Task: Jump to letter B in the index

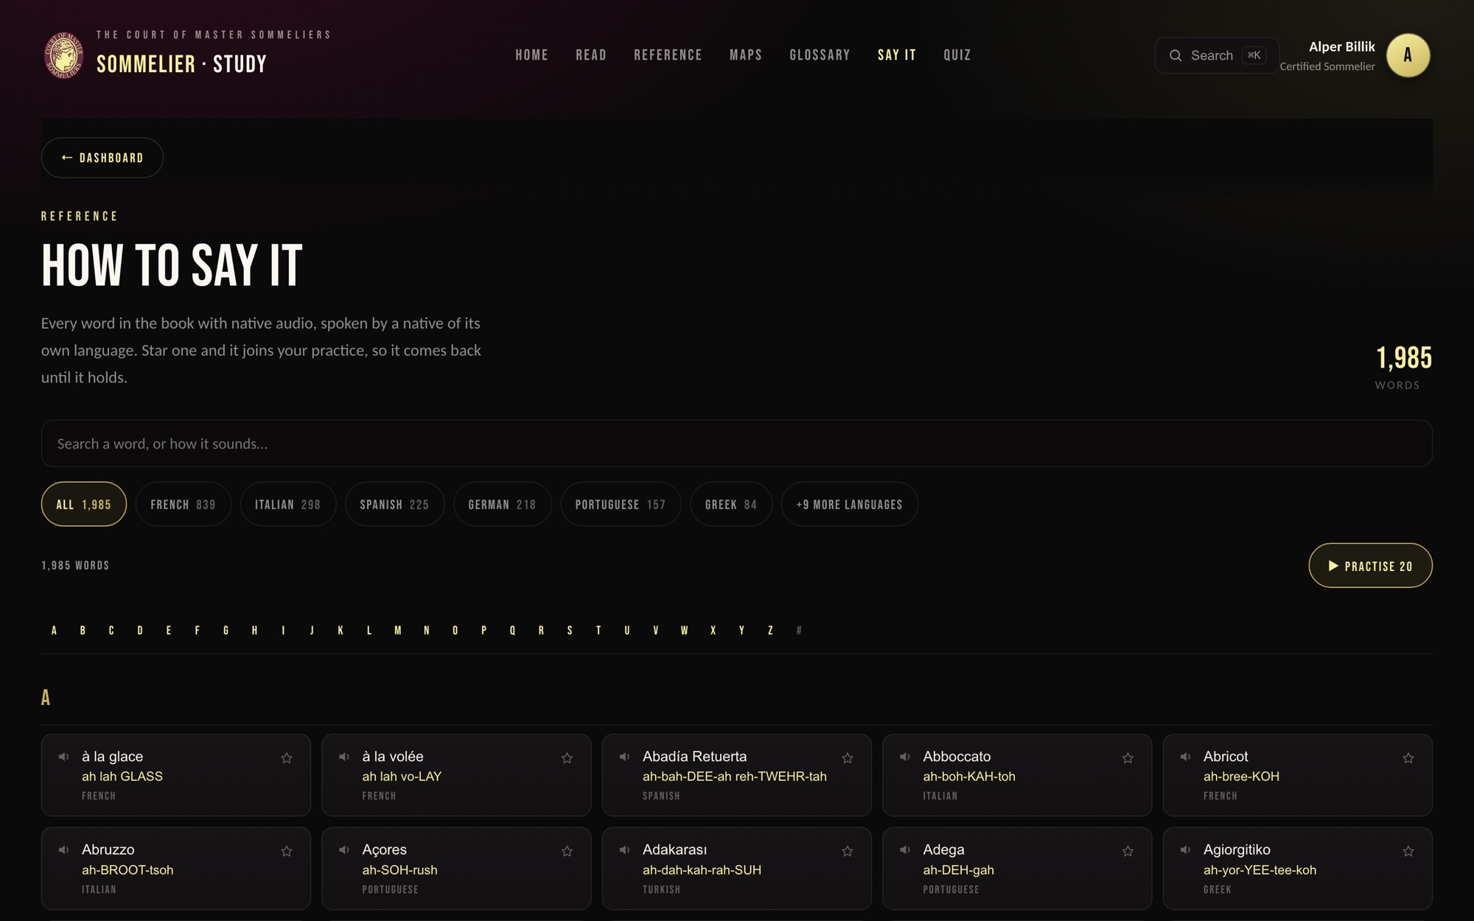Action: pos(83,631)
